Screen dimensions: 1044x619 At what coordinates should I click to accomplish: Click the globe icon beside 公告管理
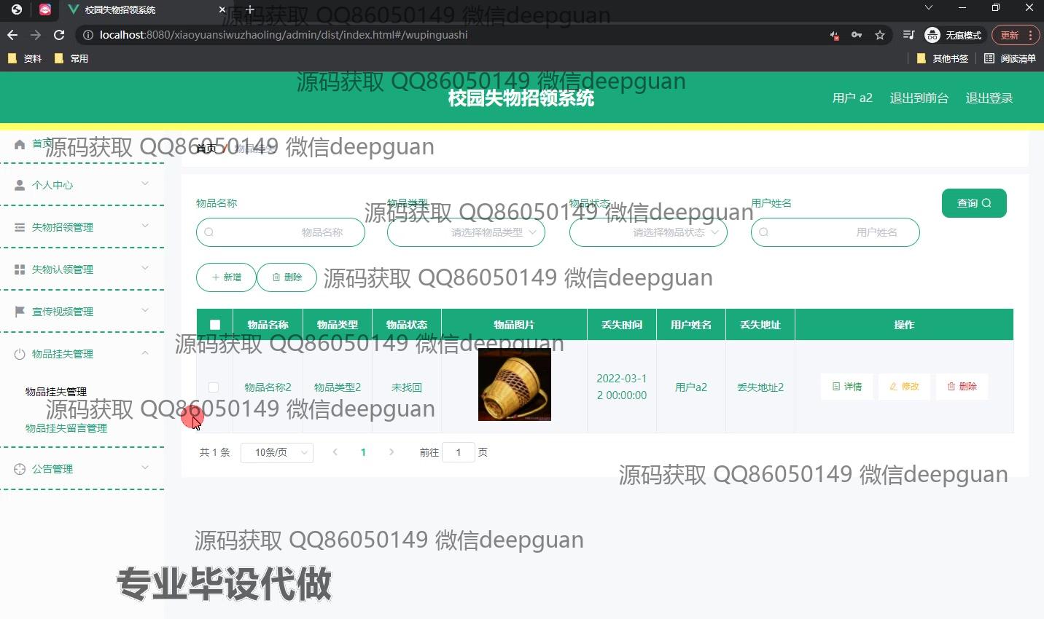(19, 468)
